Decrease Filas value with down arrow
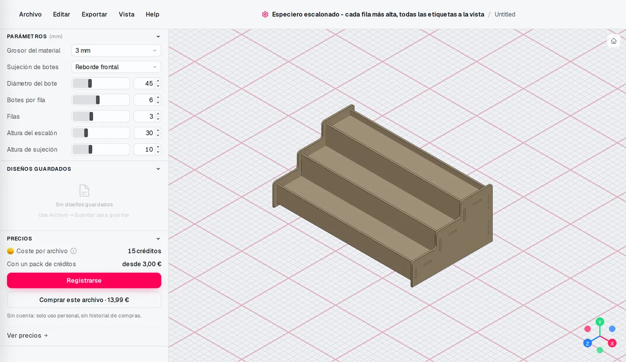Screen dimensions: 626x362 click(x=158, y=119)
